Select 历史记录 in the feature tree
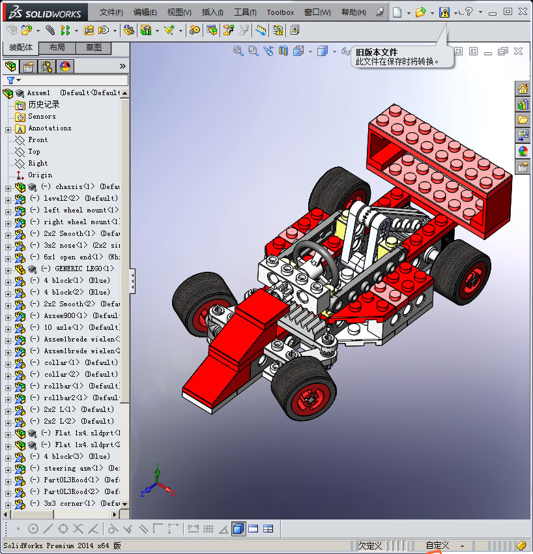533x554 pixels. click(44, 104)
